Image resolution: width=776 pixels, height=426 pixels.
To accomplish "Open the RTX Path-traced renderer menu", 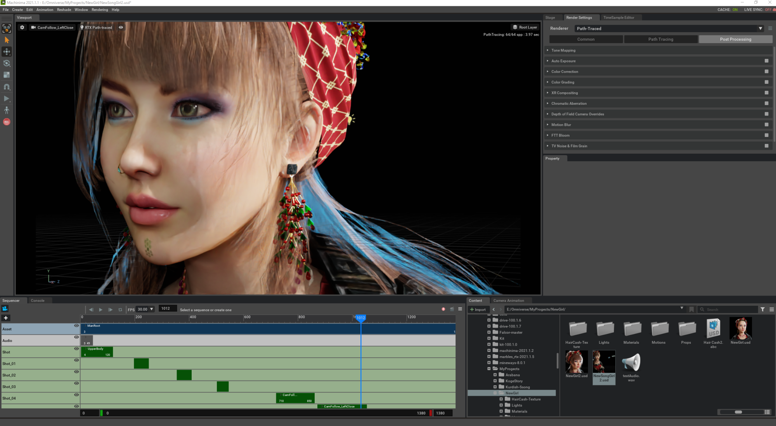I will pos(96,28).
